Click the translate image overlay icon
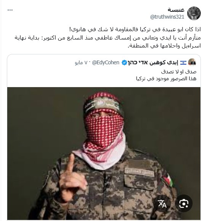The height and width of the screenshot is (221, 202). tap(162, 203)
